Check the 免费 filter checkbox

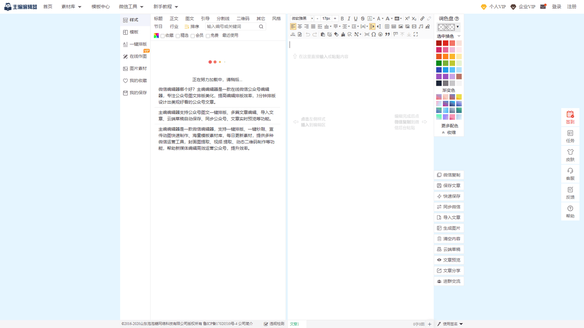(x=208, y=36)
